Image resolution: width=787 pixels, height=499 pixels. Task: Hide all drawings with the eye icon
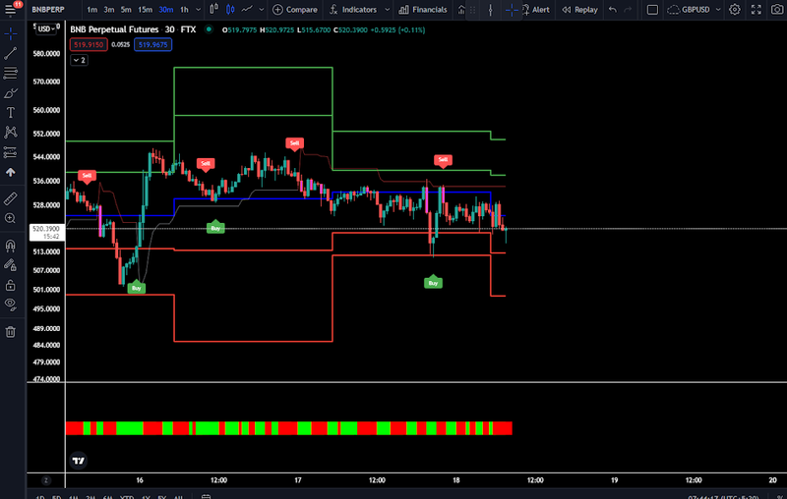[11, 304]
